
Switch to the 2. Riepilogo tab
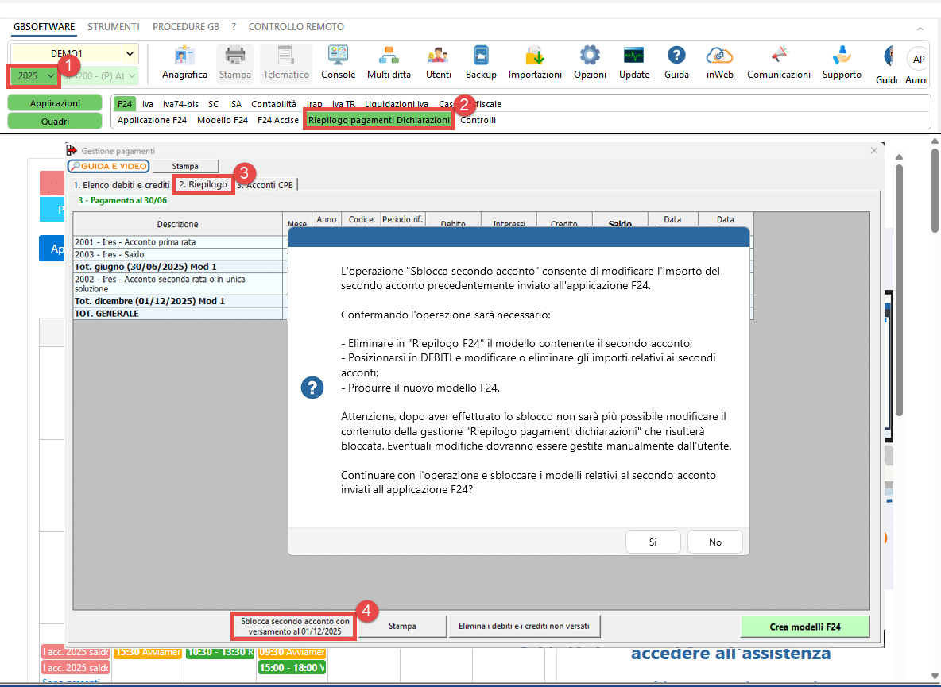[202, 184]
